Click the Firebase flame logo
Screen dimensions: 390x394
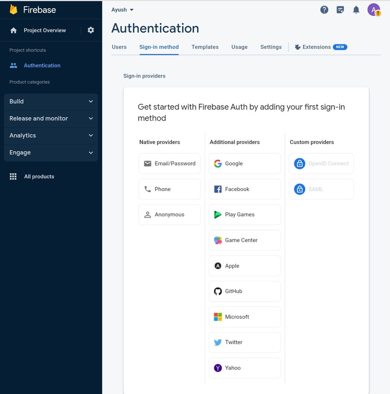click(x=13, y=9)
